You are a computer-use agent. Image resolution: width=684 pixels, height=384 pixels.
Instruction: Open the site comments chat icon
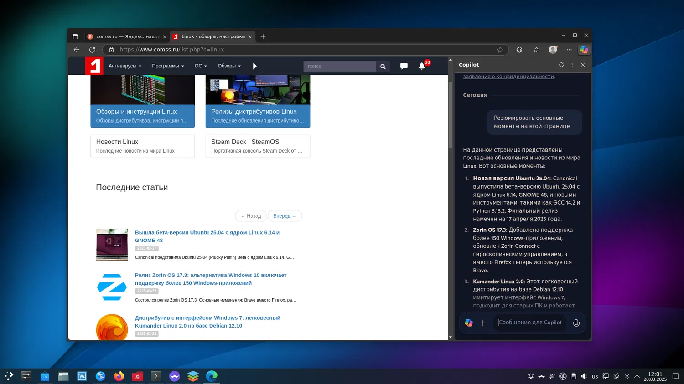tap(404, 66)
